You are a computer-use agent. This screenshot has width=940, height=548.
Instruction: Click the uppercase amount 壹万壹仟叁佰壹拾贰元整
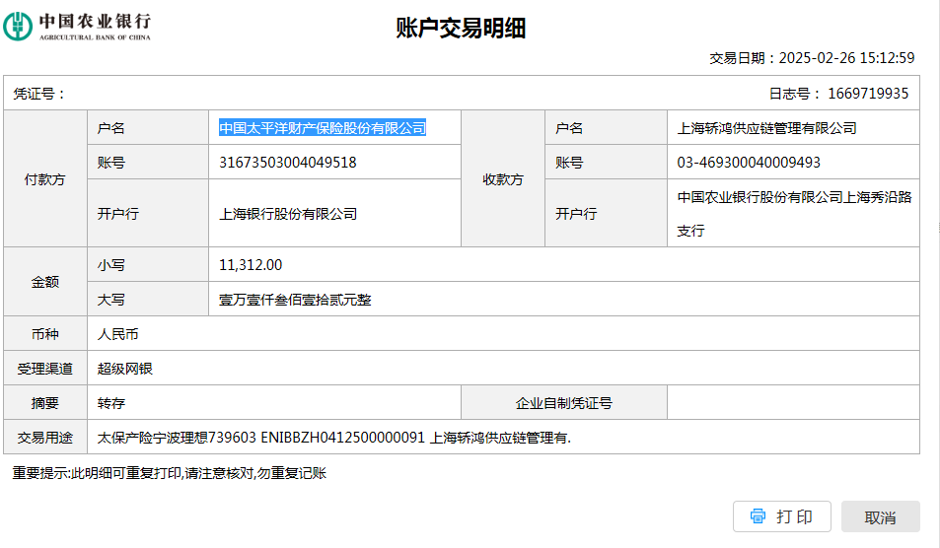click(295, 300)
